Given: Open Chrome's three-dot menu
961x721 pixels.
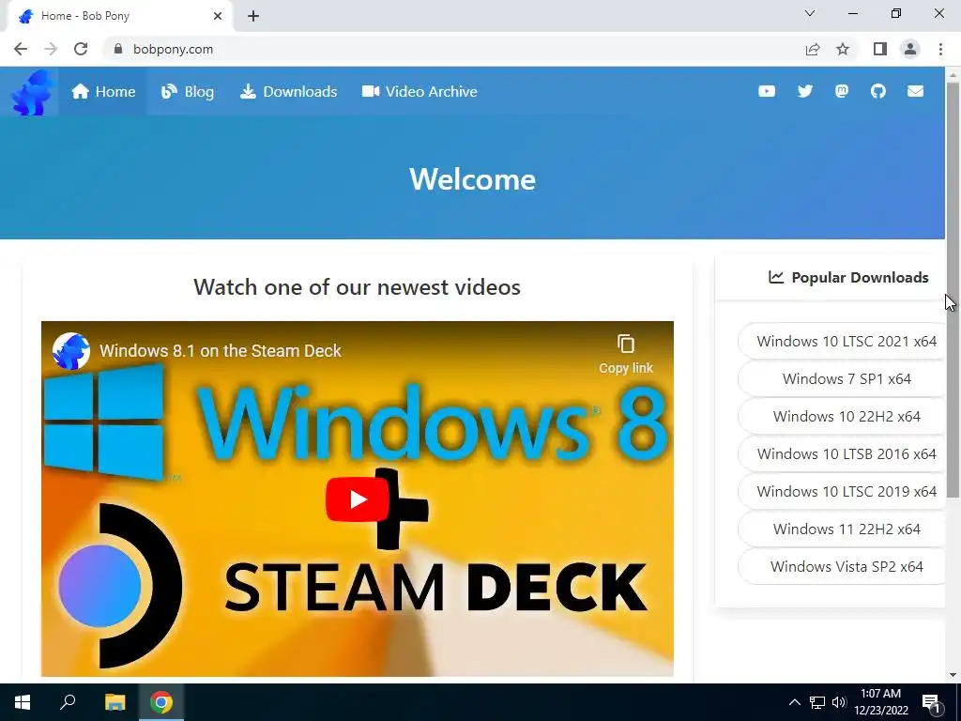Looking at the screenshot, I should coord(940,49).
